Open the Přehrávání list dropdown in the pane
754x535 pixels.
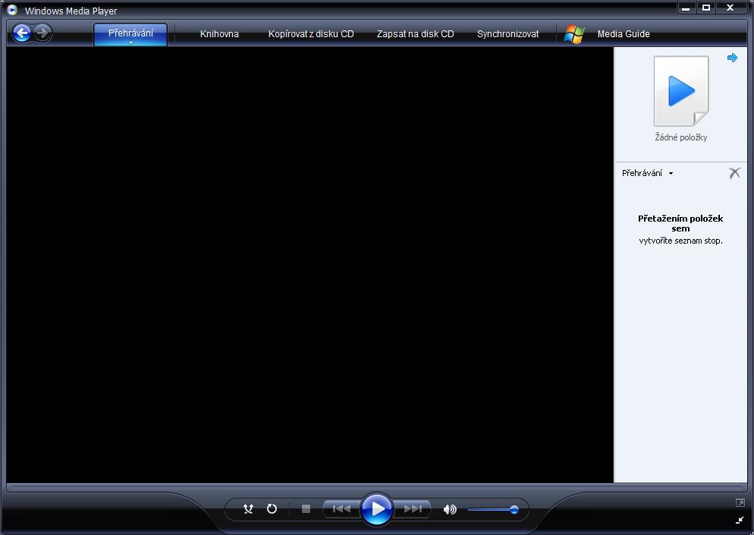pos(647,173)
